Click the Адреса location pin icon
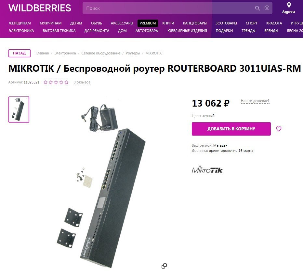 pyautogui.click(x=289, y=5)
